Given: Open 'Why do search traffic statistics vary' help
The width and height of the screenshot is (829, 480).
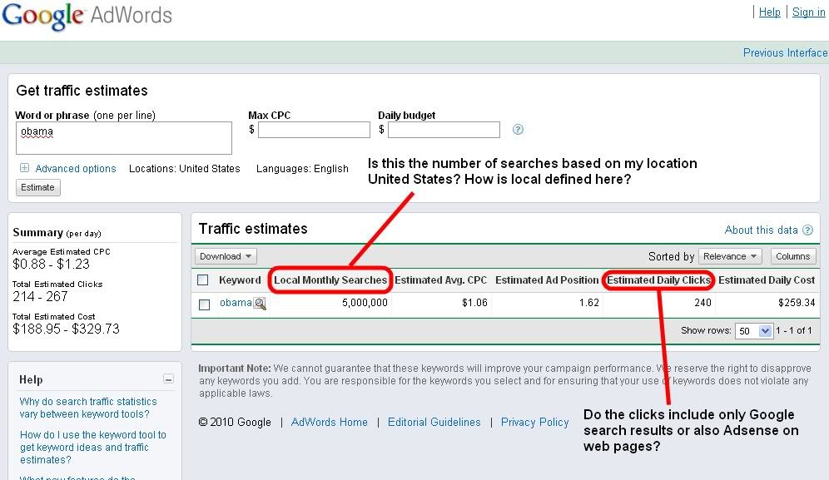Looking at the screenshot, I should point(88,408).
